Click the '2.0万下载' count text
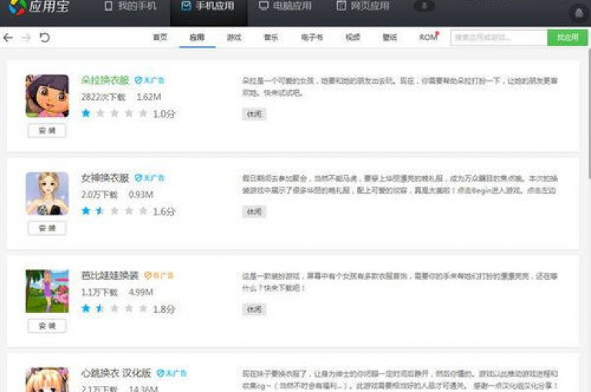The image size is (591, 392). (x=99, y=194)
